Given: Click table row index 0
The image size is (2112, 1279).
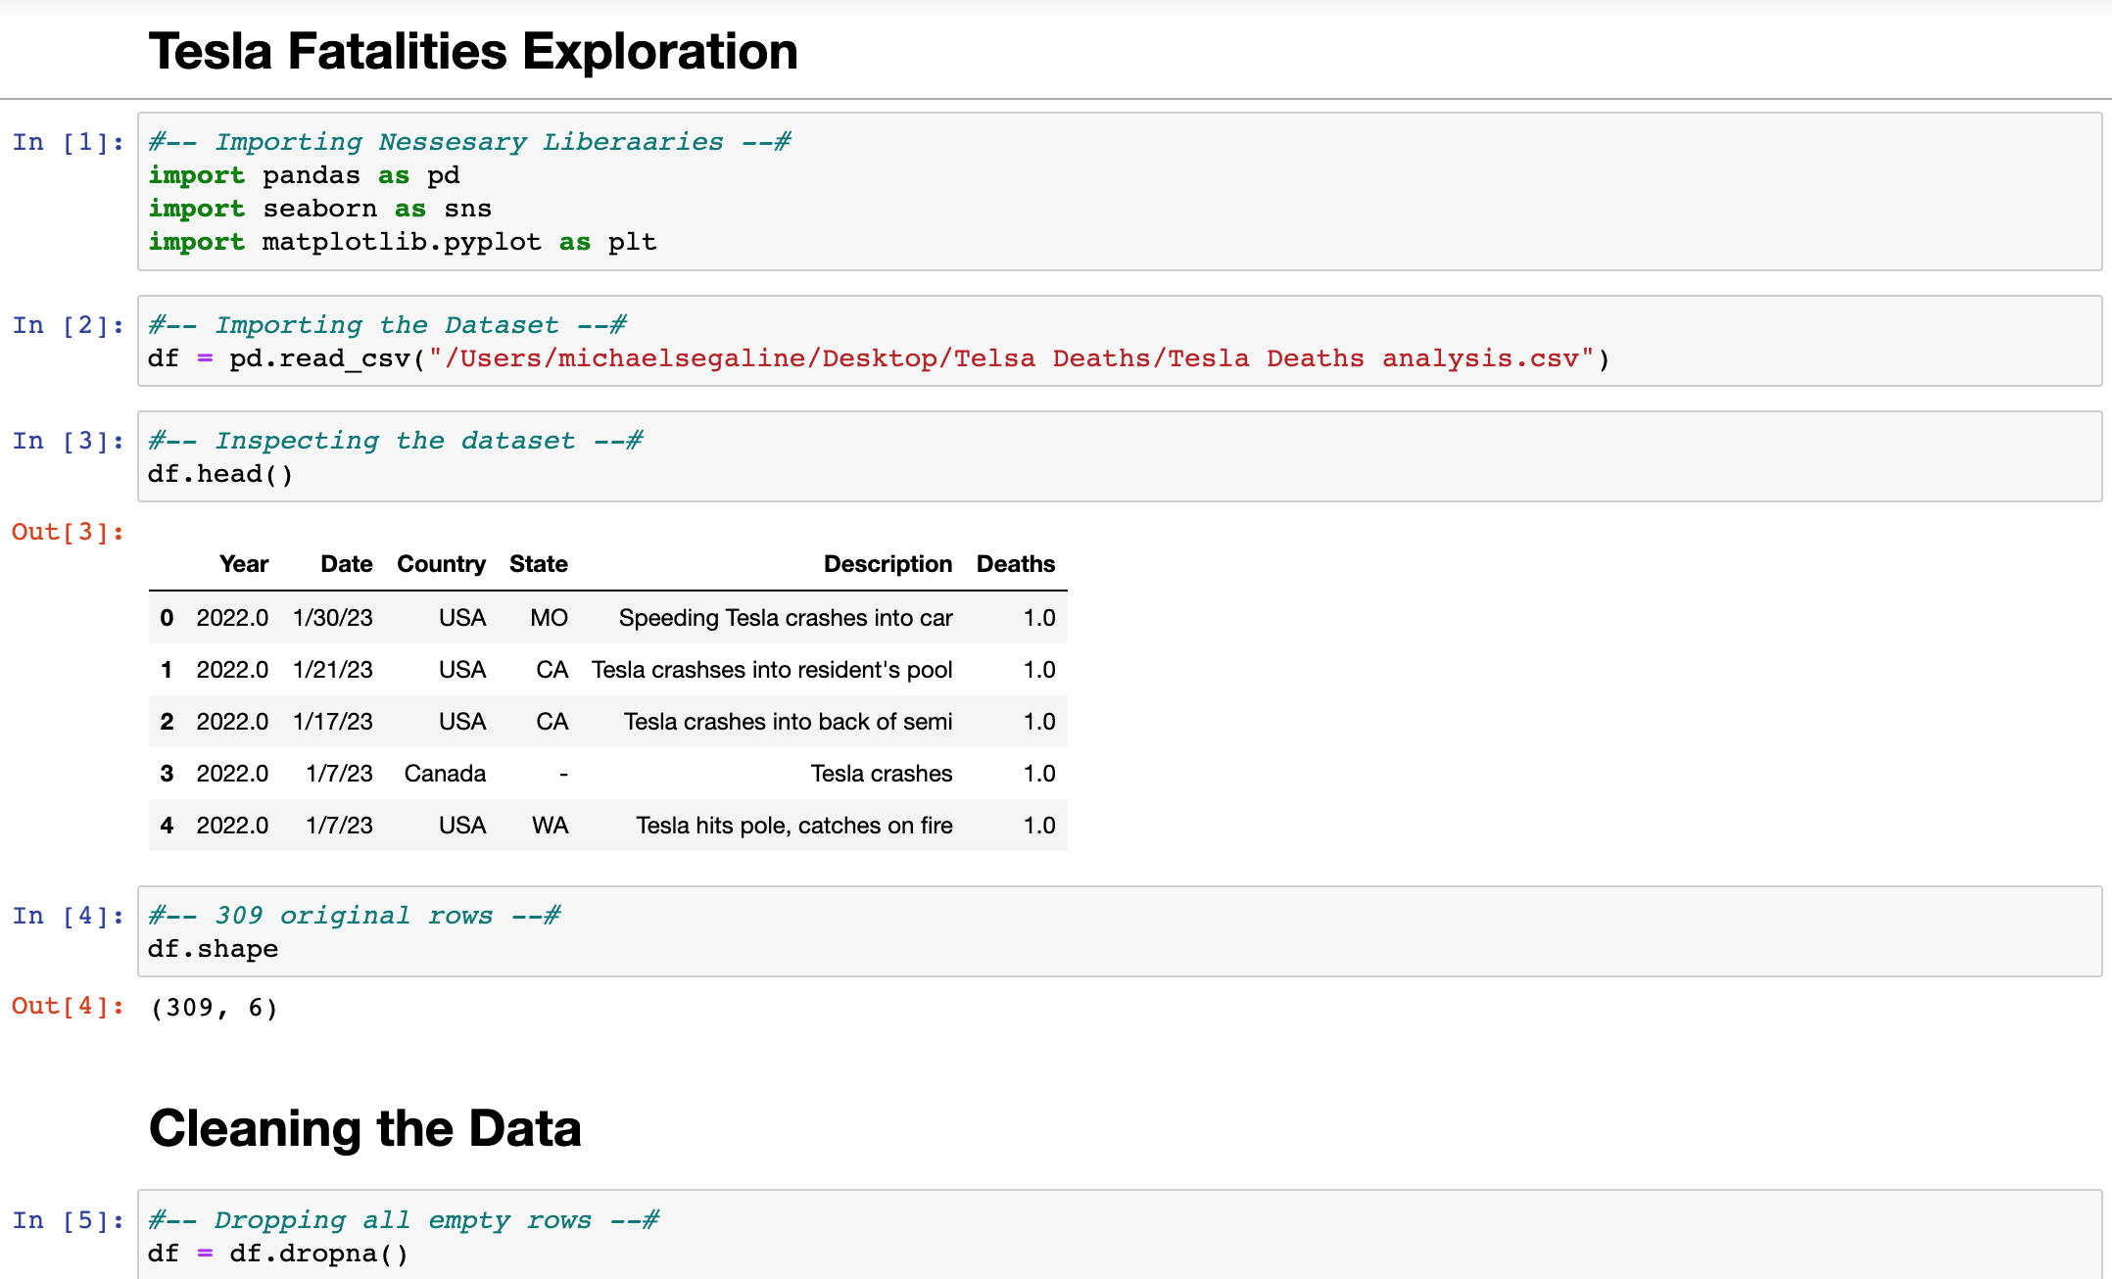Looking at the screenshot, I should pos(167,618).
